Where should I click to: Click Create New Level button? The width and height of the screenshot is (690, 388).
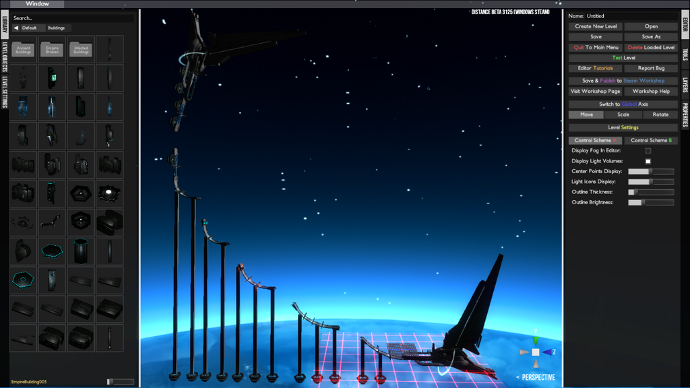596,27
